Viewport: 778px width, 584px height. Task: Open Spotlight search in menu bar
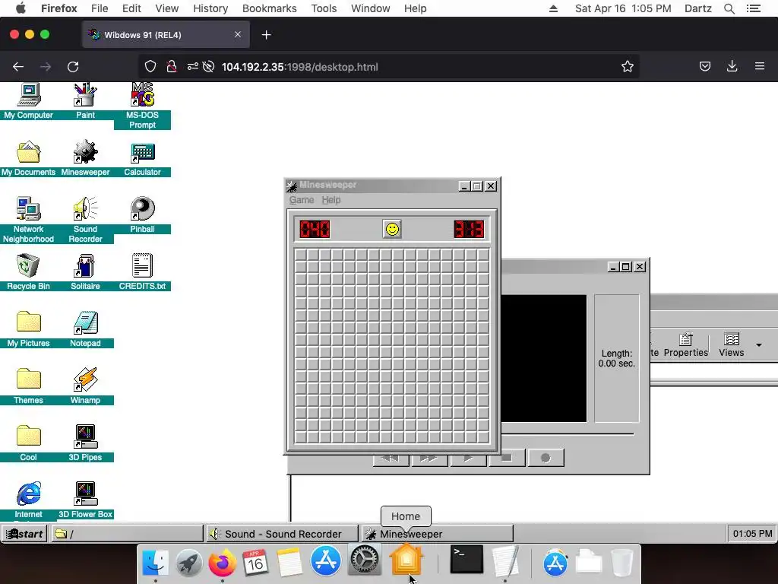click(729, 8)
